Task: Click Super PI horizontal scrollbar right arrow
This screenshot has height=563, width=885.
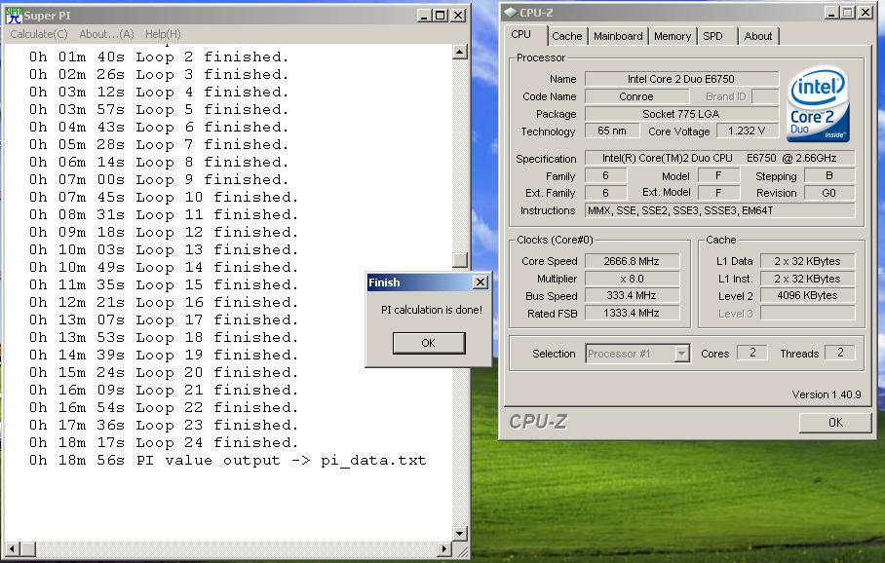Action: (444, 548)
